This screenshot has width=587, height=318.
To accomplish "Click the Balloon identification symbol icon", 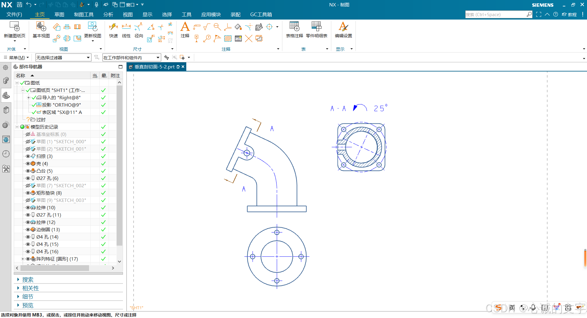I will click(207, 38).
